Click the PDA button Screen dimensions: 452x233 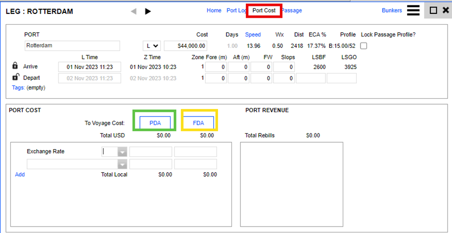(155, 123)
